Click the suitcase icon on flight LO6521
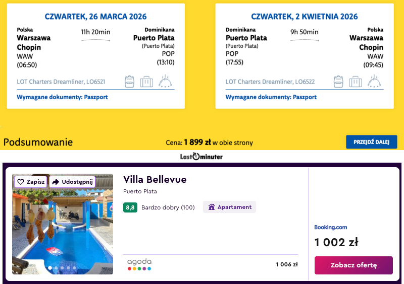 click(146, 81)
